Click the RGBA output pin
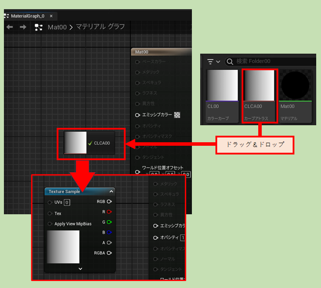Screen dimensions: 321x288 point(109,253)
